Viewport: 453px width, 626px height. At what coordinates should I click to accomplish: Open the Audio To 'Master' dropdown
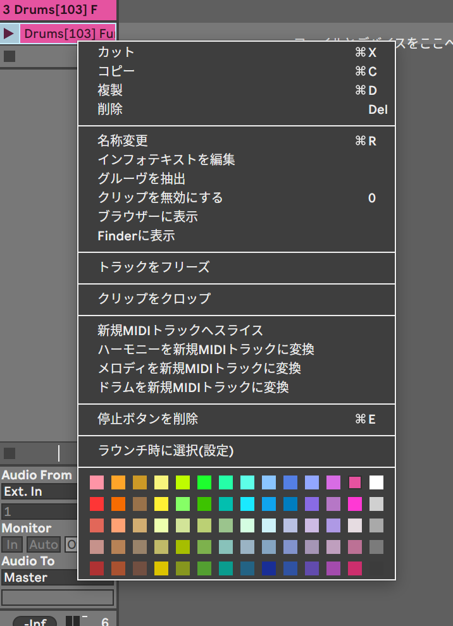(39, 577)
